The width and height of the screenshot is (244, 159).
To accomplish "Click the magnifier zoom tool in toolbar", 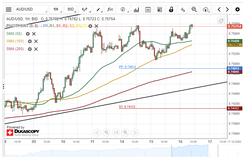I will coord(194,9).
